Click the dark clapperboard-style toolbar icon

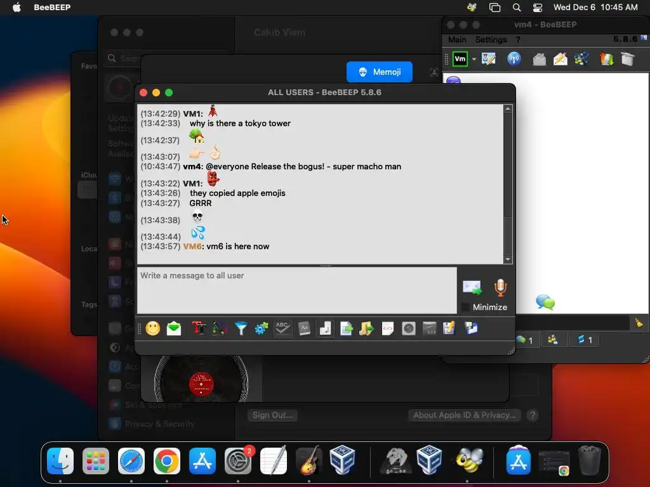[430, 329]
